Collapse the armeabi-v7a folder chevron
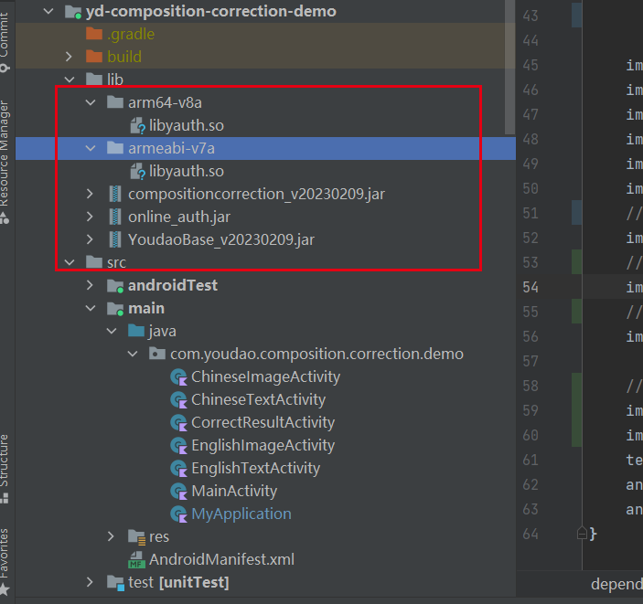The height and width of the screenshot is (604, 643). pyautogui.click(x=90, y=148)
